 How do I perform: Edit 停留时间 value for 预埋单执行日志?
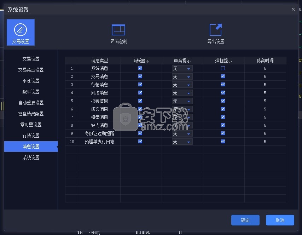pyautogui.click(x=265, y=142)
